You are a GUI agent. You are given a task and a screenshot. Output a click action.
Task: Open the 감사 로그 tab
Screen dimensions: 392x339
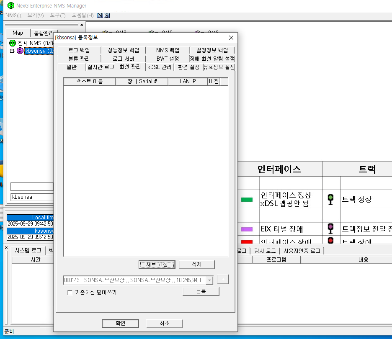point(264,251)
